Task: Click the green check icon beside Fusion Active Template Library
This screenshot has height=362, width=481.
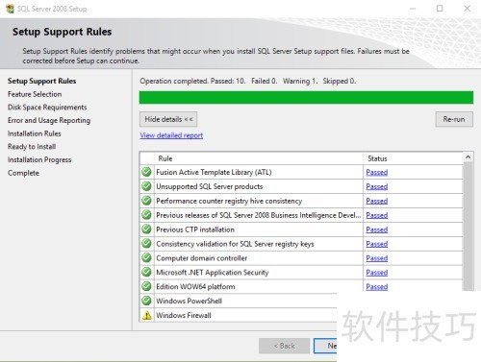Action: point(146,172)
